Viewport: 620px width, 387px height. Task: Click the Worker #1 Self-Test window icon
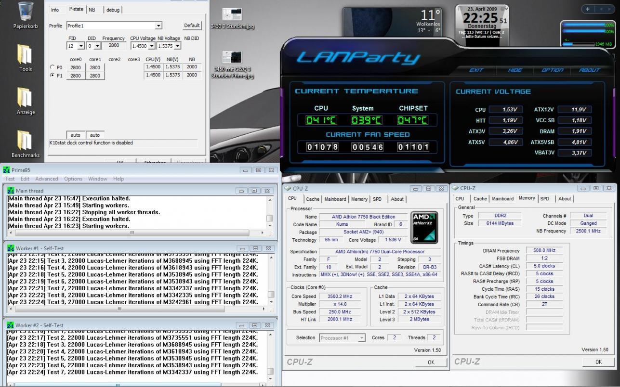(11, 248)
